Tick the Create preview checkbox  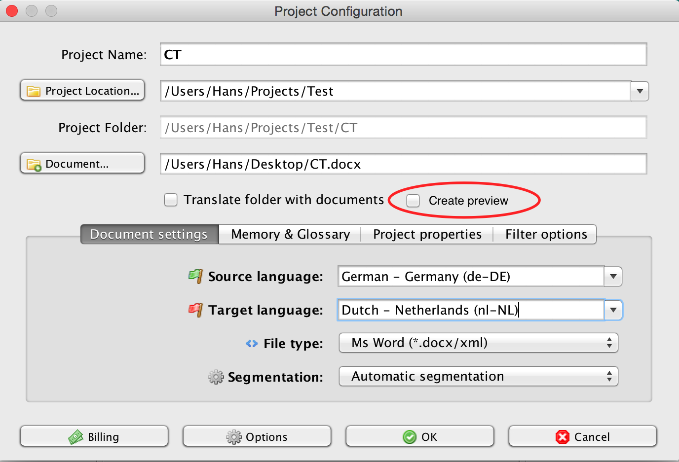click(x=413, y=201)
